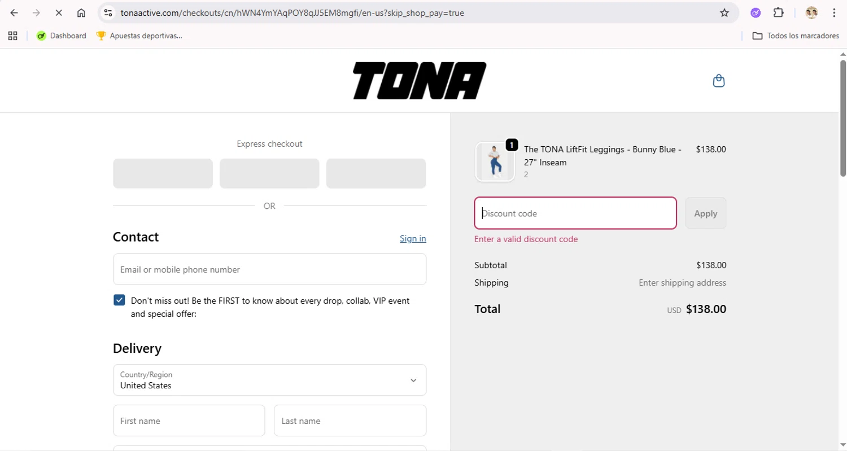Click the Apply discount button
The height and width of the screenshot is (451, 847).
point(706,213)
